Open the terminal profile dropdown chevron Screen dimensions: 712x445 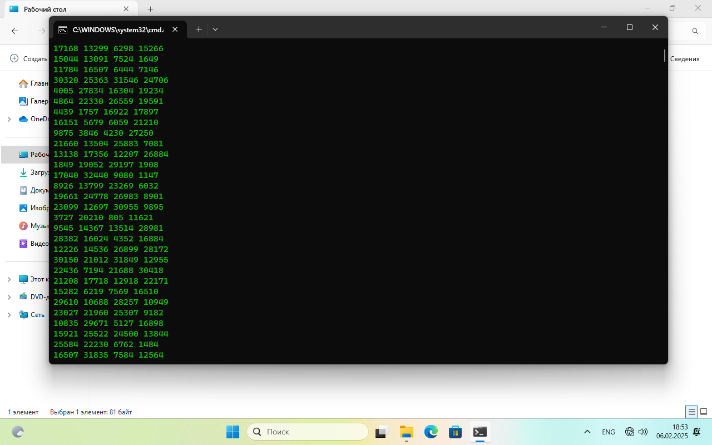[x=215, y=29]
